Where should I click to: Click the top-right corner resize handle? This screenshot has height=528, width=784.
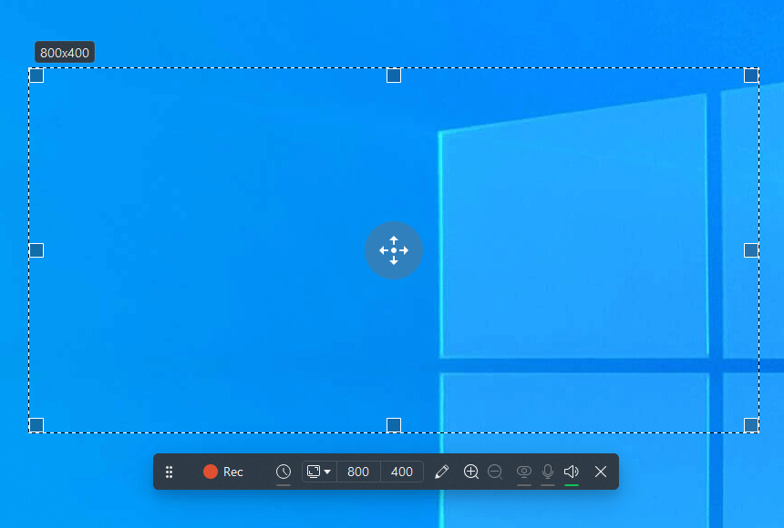751,76
